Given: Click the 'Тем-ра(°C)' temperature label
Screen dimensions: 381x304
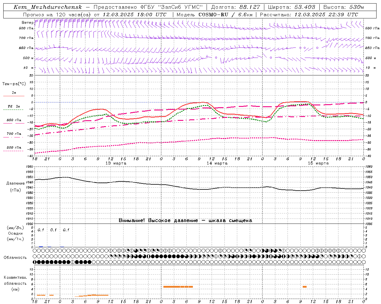Looking at the screenshot, I should click(14, 84).
